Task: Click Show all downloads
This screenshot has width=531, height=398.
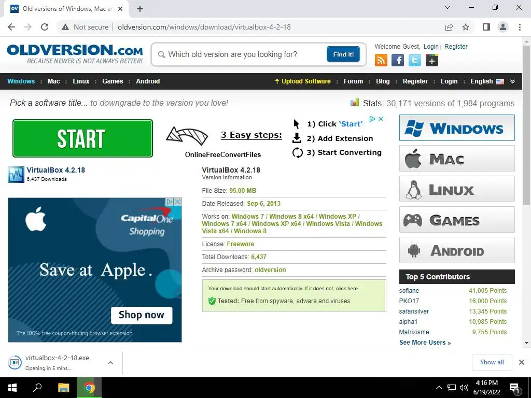Action: [x=492, y=362]
